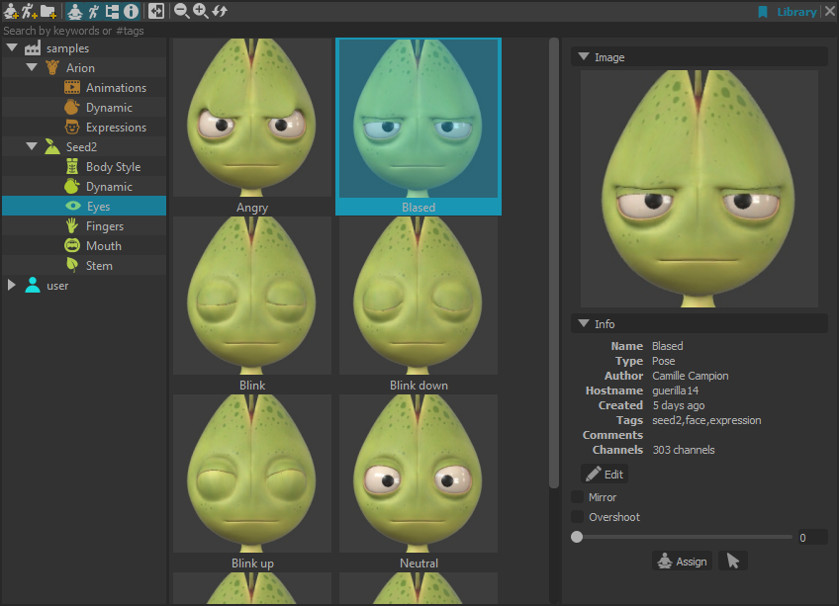Viewport: 839px width, 606px height.
Task: Click the zoom in magnifier icon
Action: (200, 12)
